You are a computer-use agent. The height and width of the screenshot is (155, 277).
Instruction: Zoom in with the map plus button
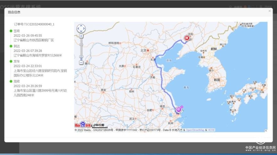pos(81,36)
